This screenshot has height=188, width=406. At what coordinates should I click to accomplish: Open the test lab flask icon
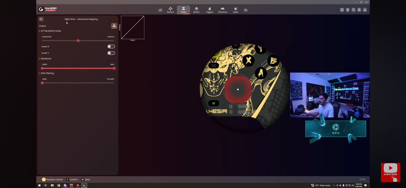click(x=359, y=10)
